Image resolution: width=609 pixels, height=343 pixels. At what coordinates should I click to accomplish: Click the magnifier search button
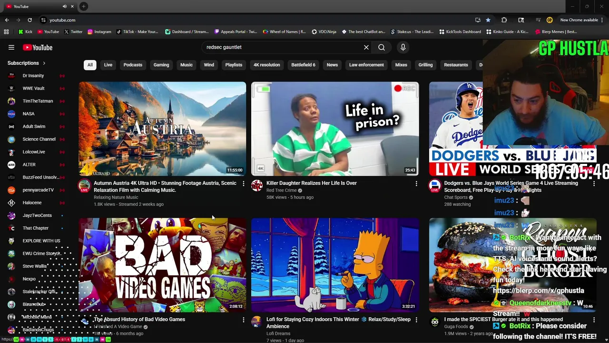[382, 47]
